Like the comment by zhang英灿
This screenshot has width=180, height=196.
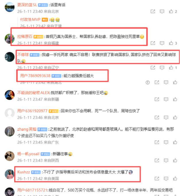click(175, 142)
